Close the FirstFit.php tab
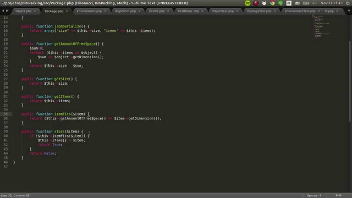 [168, 11]
